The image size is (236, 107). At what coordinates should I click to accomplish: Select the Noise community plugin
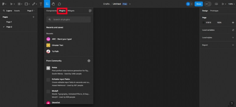tap(68, 70)
